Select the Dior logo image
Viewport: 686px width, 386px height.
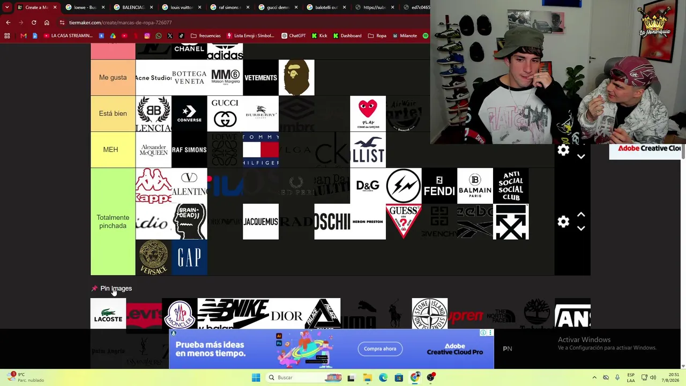pos(287,314)
